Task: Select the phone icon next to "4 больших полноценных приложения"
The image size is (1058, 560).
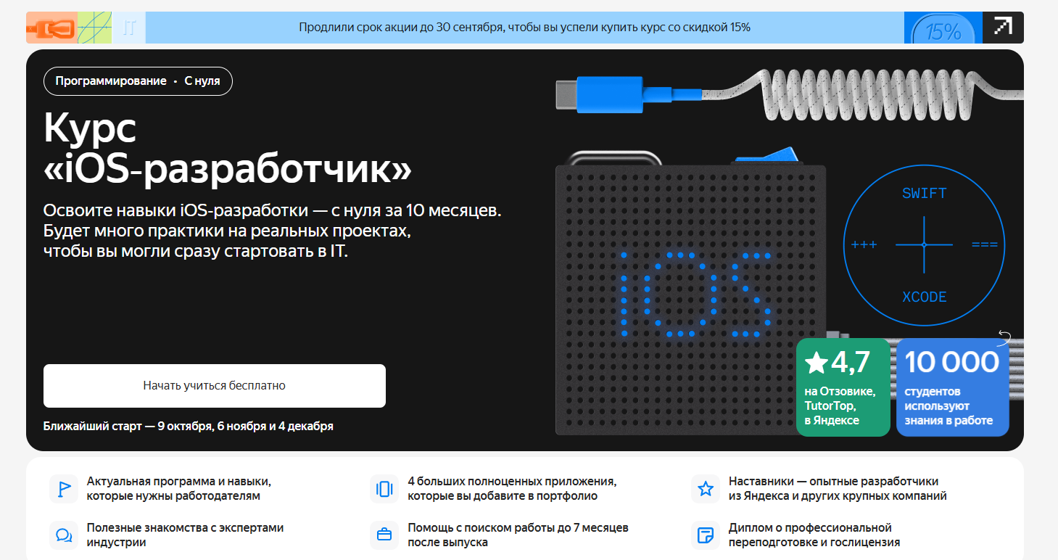Action: point(384,489)
